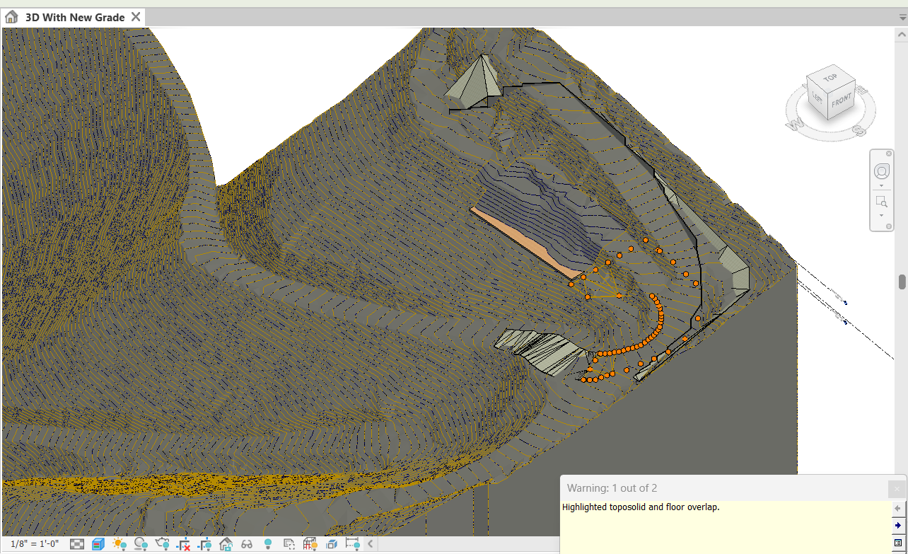Activate Temporary Hide/Isolate glasses tool

click(x=246, y=544)
